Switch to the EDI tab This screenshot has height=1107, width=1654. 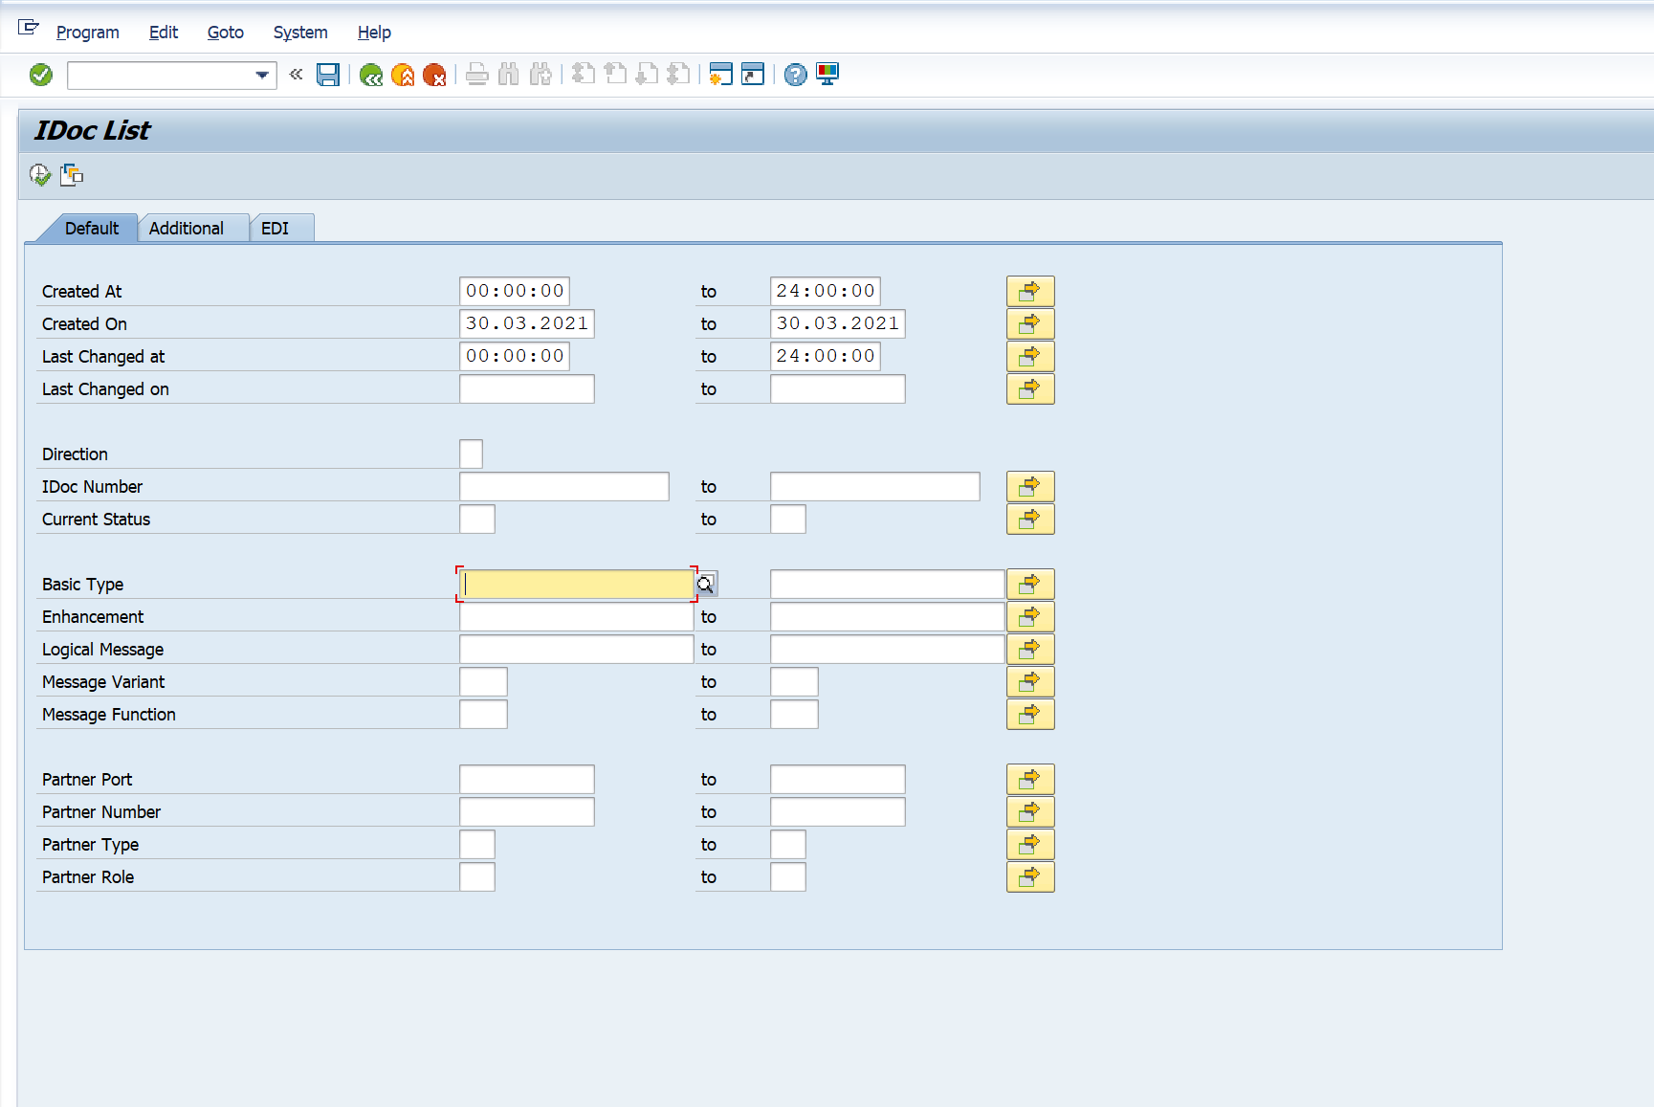[275, 229]
